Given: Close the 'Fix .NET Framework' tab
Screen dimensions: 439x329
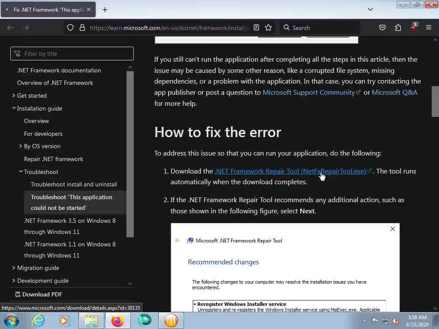Looking at the screenshot, I should 88,9.
